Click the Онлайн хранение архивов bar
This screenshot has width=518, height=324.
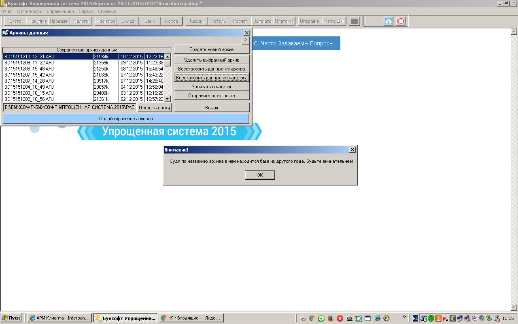tap(126, 119)
